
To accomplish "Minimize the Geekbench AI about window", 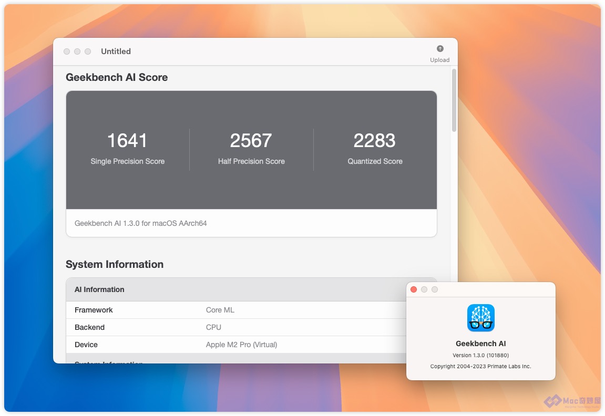I will 424,289.
